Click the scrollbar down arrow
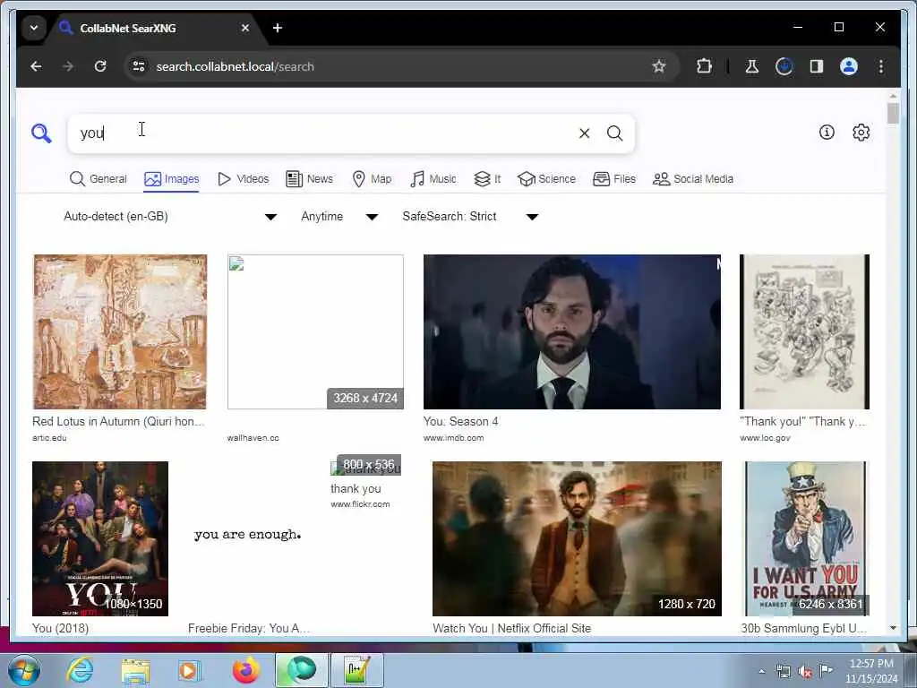The image size is (917, 688). click(x=893, y=628)
